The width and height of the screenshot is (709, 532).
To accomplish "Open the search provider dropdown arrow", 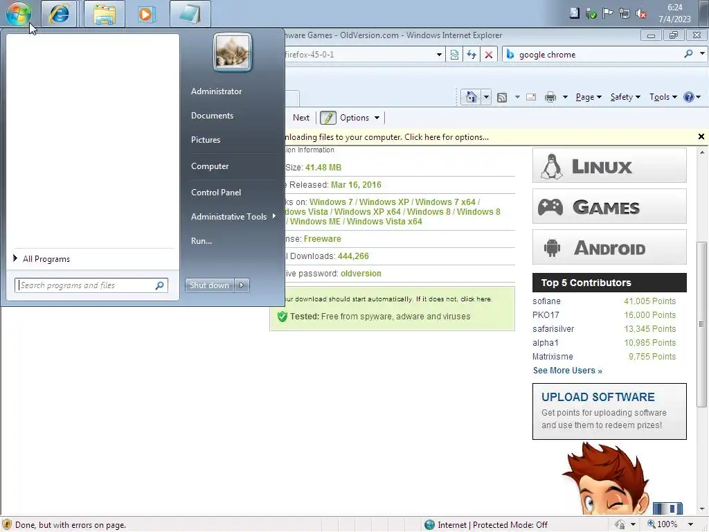I will [x=702, y=54].
